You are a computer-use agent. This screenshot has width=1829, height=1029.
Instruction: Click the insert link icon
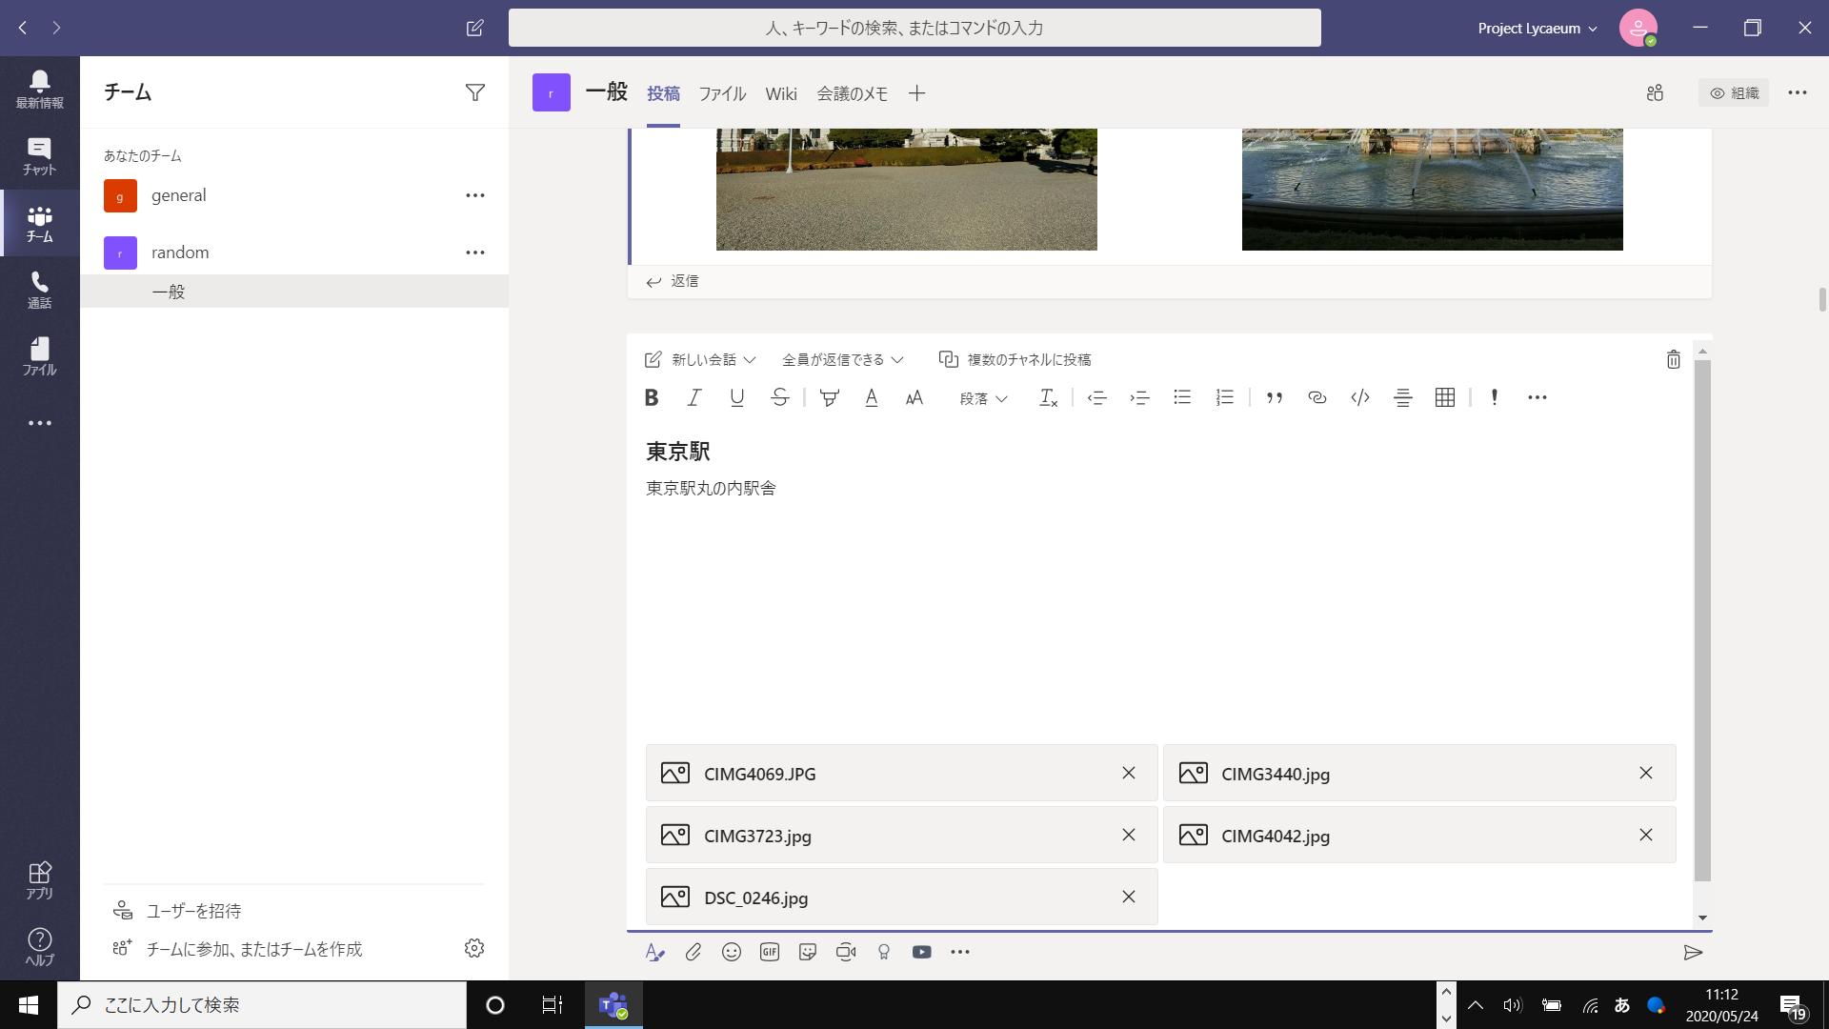coord(1316,398)
